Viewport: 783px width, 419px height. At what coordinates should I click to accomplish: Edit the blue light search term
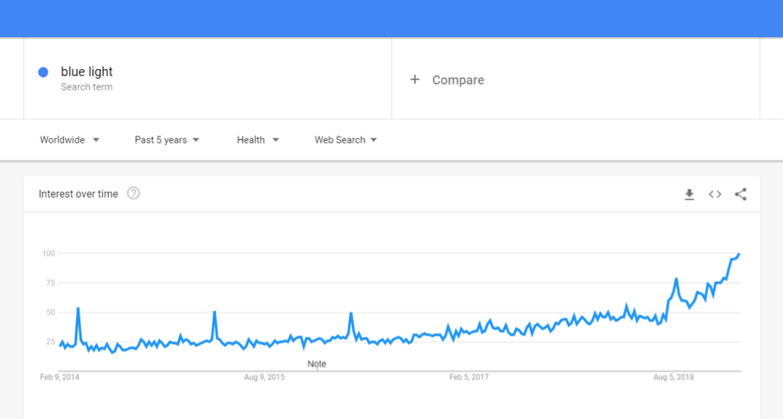87,72
